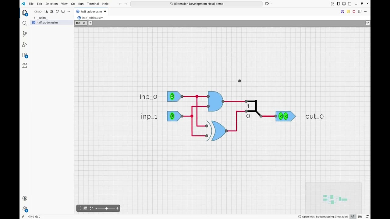The width and height of the screenshot is (390, 219).
Task: Expand the circuit panel dropdown chevron
Action: pyautogui.click(x=368, y=23)
